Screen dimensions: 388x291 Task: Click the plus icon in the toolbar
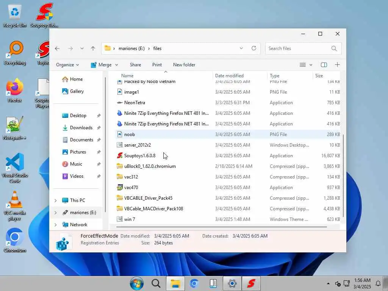pos(337,65)
